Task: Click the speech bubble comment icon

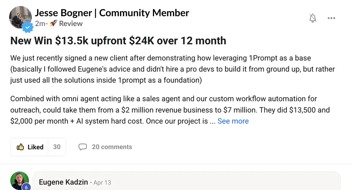Action: click(x=83, y=147)
